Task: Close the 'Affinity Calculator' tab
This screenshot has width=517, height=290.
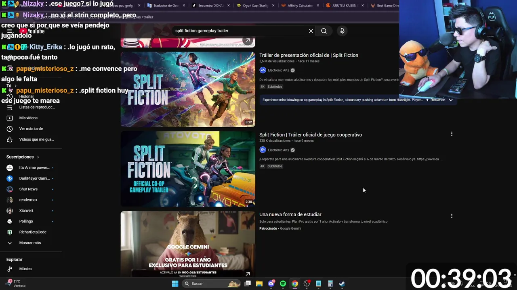Action: 318,6
